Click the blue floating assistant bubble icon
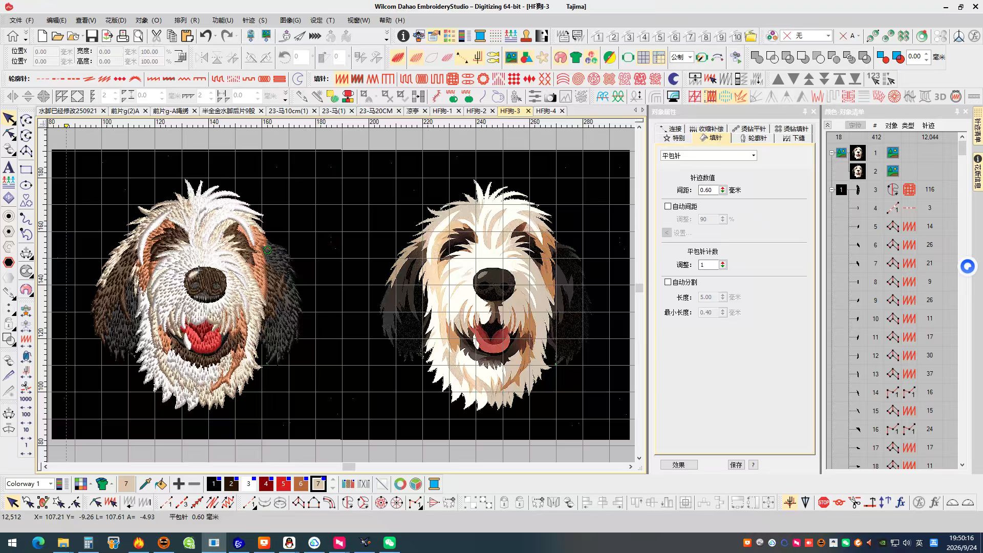 pos(967,266)
